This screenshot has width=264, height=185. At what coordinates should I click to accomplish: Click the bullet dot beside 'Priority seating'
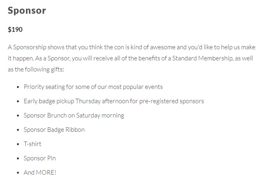click(x=18, y=87)
